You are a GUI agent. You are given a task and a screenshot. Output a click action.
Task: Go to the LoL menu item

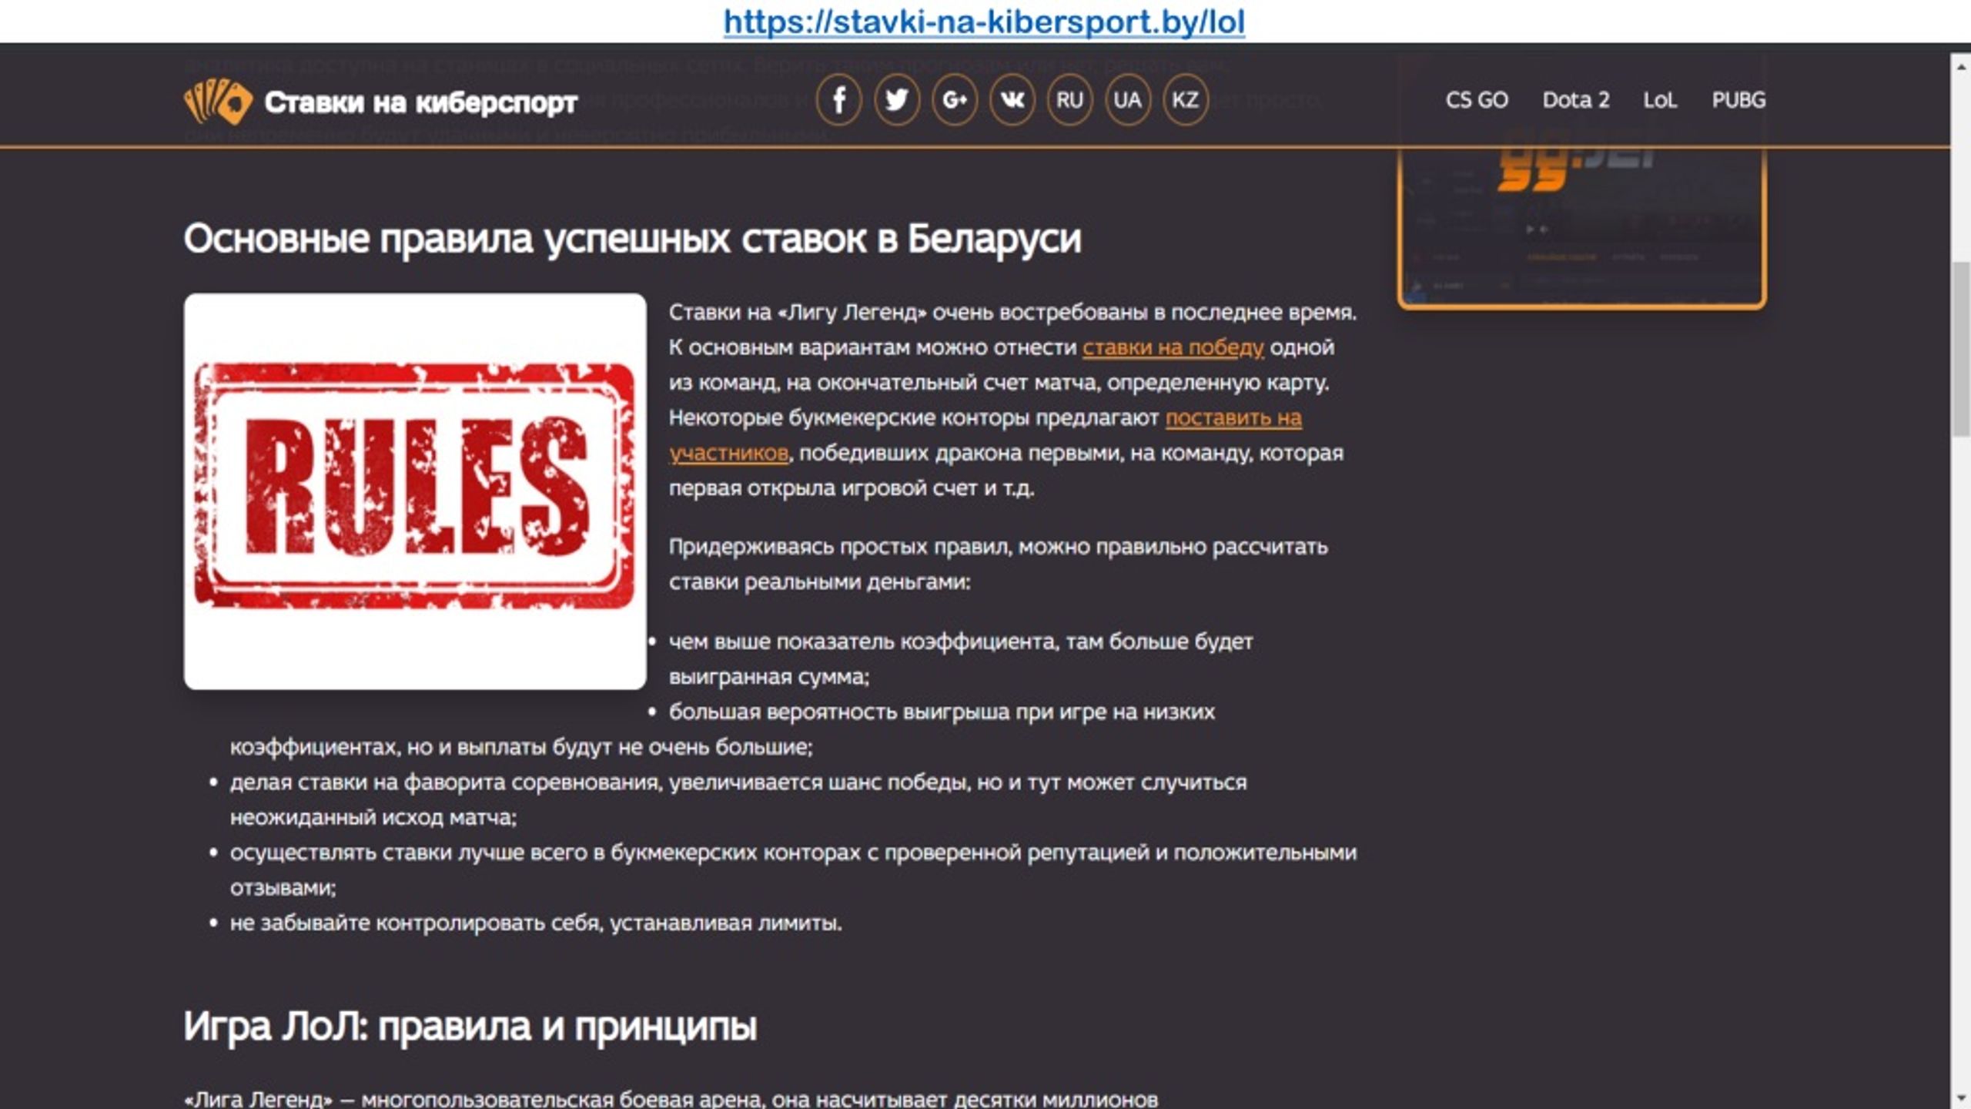1659,100
